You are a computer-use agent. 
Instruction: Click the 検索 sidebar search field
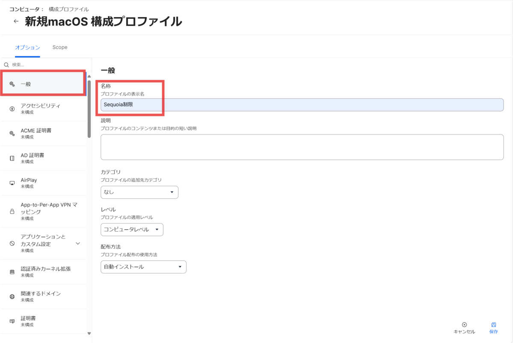(47, 65)
